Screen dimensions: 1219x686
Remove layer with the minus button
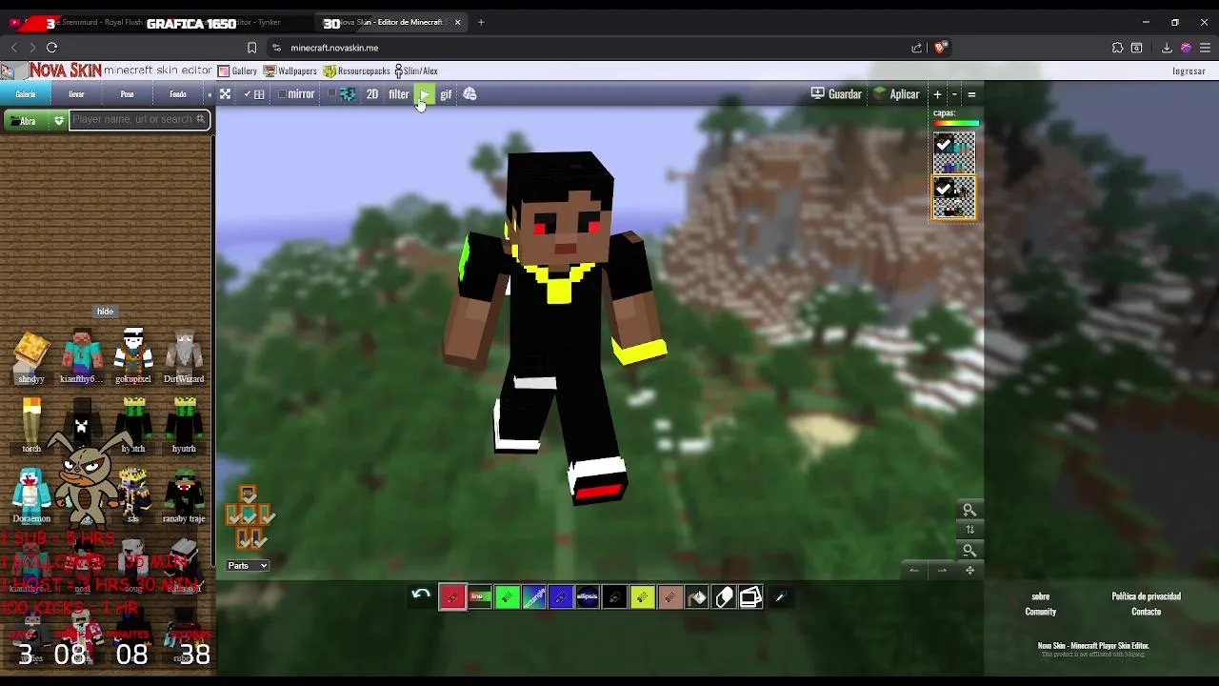[x=954, y=94]
